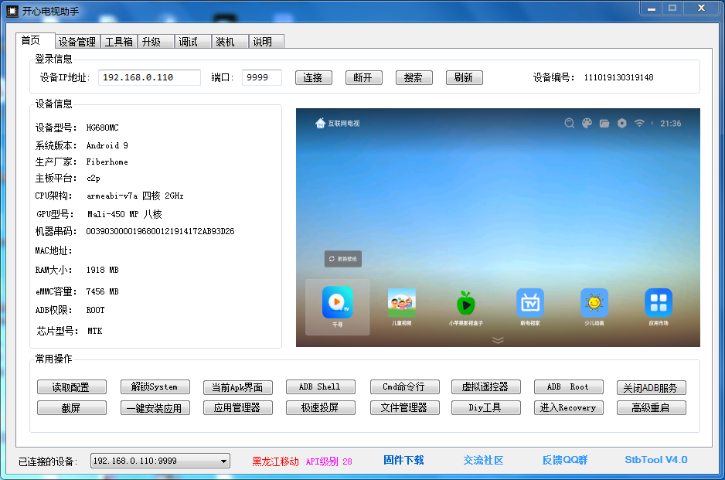
Task: Start 极速投屏 screen casting
Action: [x=321, y=408]
